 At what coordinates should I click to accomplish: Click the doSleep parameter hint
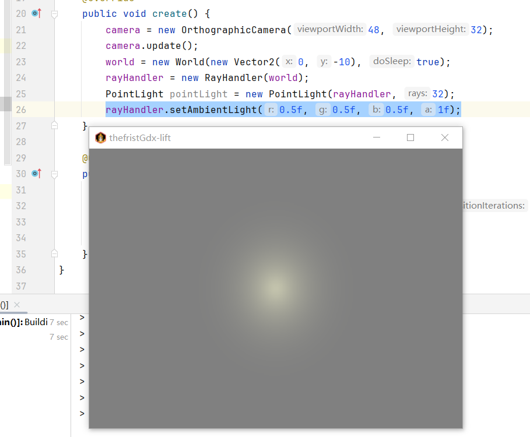[392, 61]
